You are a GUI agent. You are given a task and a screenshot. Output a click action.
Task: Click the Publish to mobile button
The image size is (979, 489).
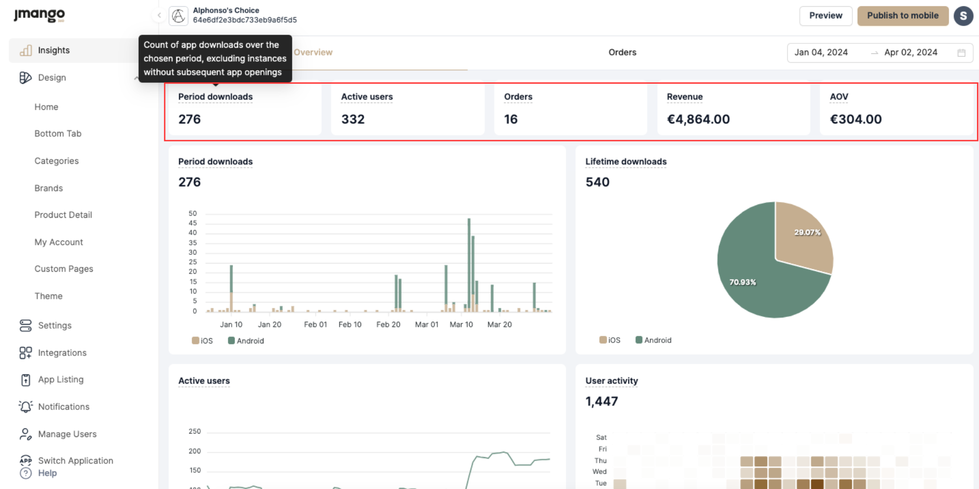(x=902, y=16)
